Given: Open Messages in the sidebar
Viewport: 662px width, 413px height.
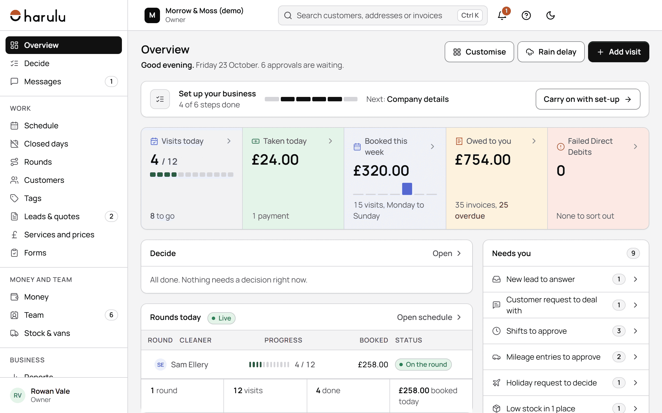Looking at the screenshot, I should [64, 81].
